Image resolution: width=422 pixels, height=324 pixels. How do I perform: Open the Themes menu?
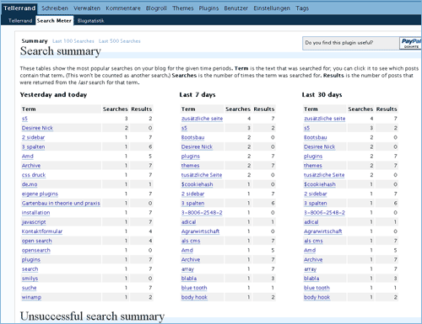(183, 8)
